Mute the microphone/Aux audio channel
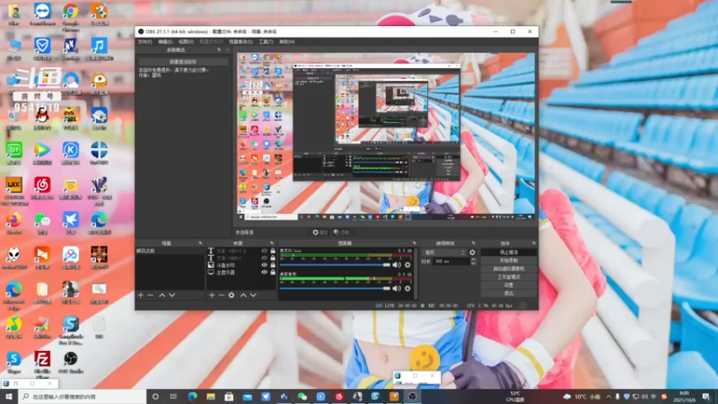Viewport: 718px width, 404px height. [397, 265]
